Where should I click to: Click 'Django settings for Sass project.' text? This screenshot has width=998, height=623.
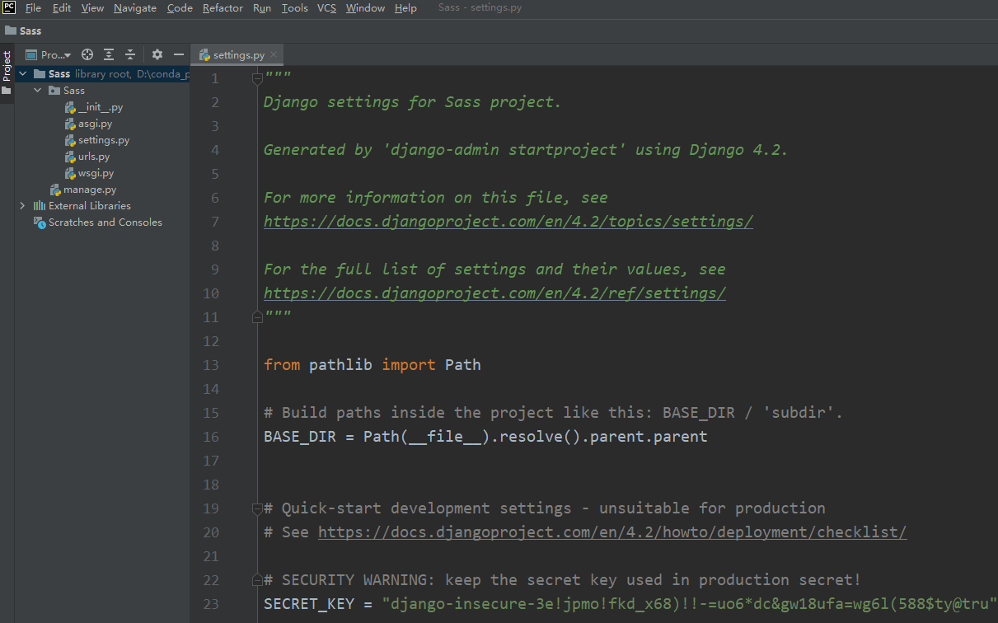coord(412,102)
